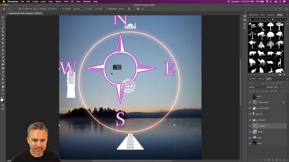Hide the World 1 layer
Image resolution: width=289 pixels, height=162 pixels.
tap(250, 132)
